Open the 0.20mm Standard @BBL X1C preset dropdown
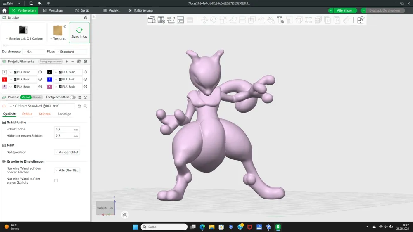 pos(42,106)
